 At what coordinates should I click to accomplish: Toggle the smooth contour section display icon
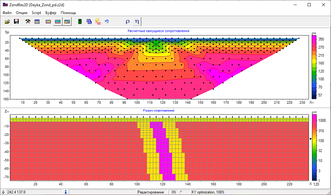[x=58, y=21]
